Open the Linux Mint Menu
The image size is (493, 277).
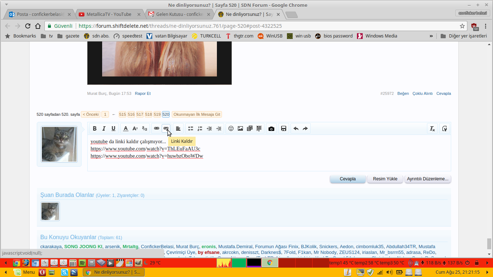click(x=25, y=272)
